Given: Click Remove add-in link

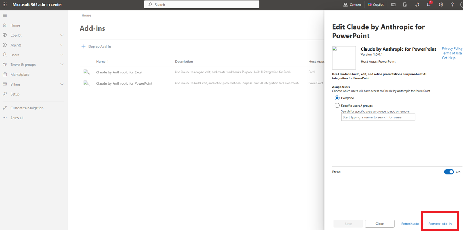Looking at the screenshot, I should pyautogui.click(x=440, y=224).
